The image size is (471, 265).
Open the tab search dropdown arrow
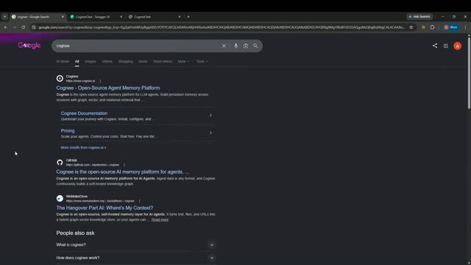pyautogui.click(x=5, y=17)
